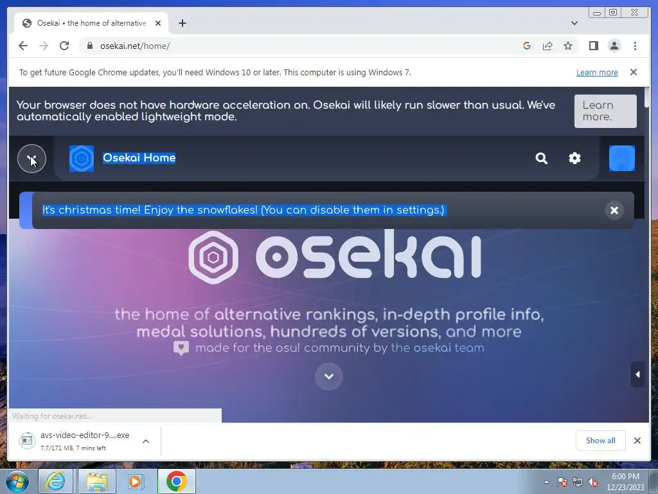Viewport: 658px width, 494px height.
Task: Open a new browser tab
Action: click(182, 23)
